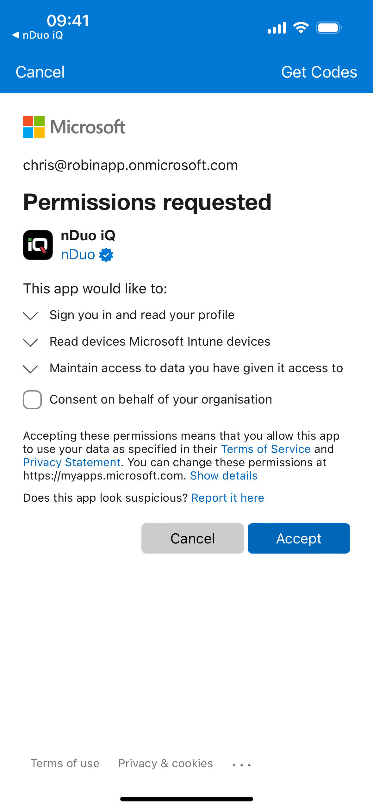Tap Get Codes in the navigation bar

pos(319,72)
